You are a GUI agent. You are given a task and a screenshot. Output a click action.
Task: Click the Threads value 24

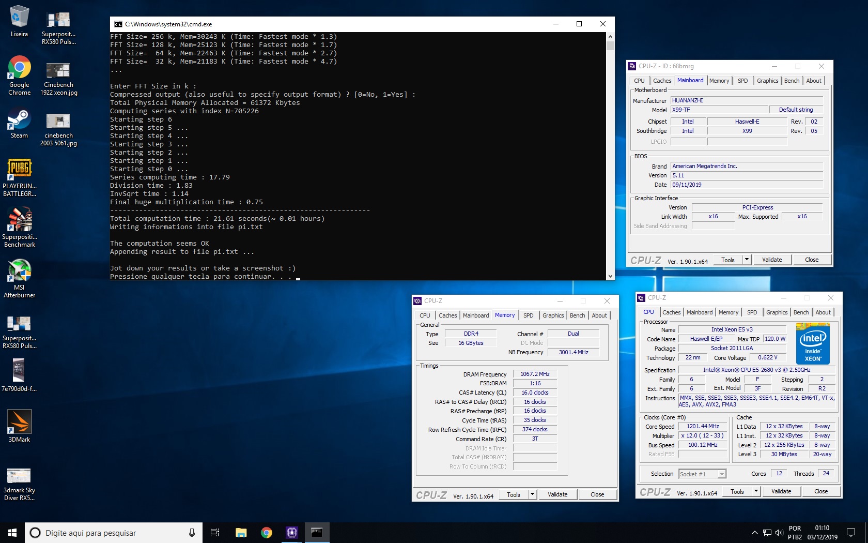[826, 473]
